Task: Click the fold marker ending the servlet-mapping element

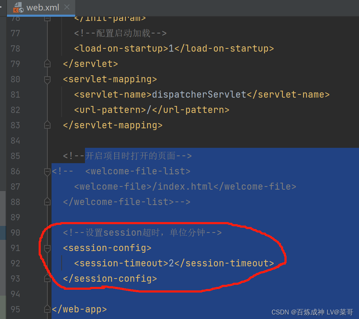Action: click(47, 125)
